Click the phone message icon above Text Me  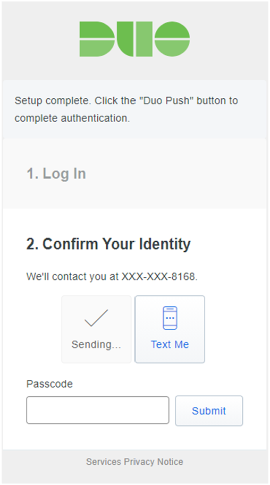coord(170,318)
